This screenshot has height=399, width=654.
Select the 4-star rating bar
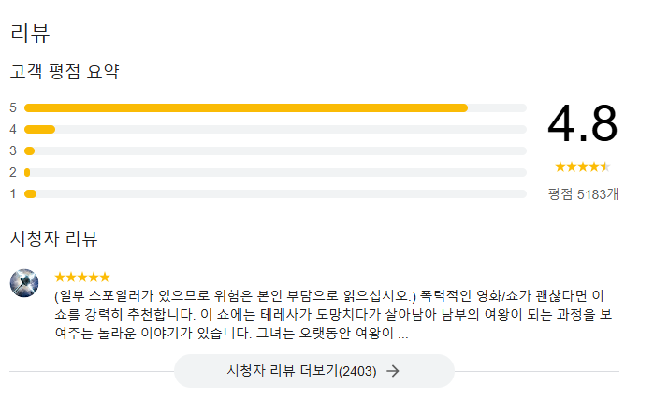pyautogui.click(x=275, y=129)
